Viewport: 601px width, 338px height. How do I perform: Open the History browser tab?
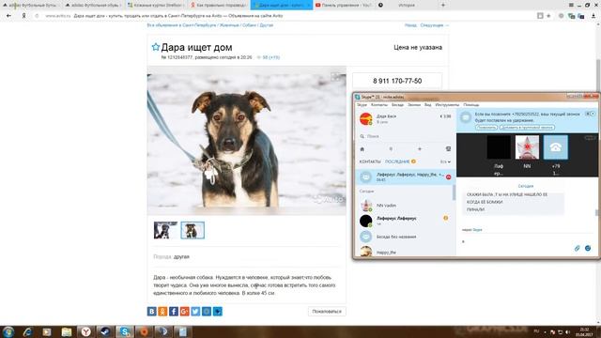coord(407,5)
